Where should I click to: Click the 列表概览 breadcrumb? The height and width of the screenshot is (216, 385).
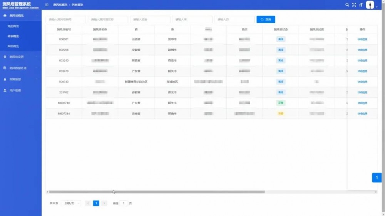77,5
